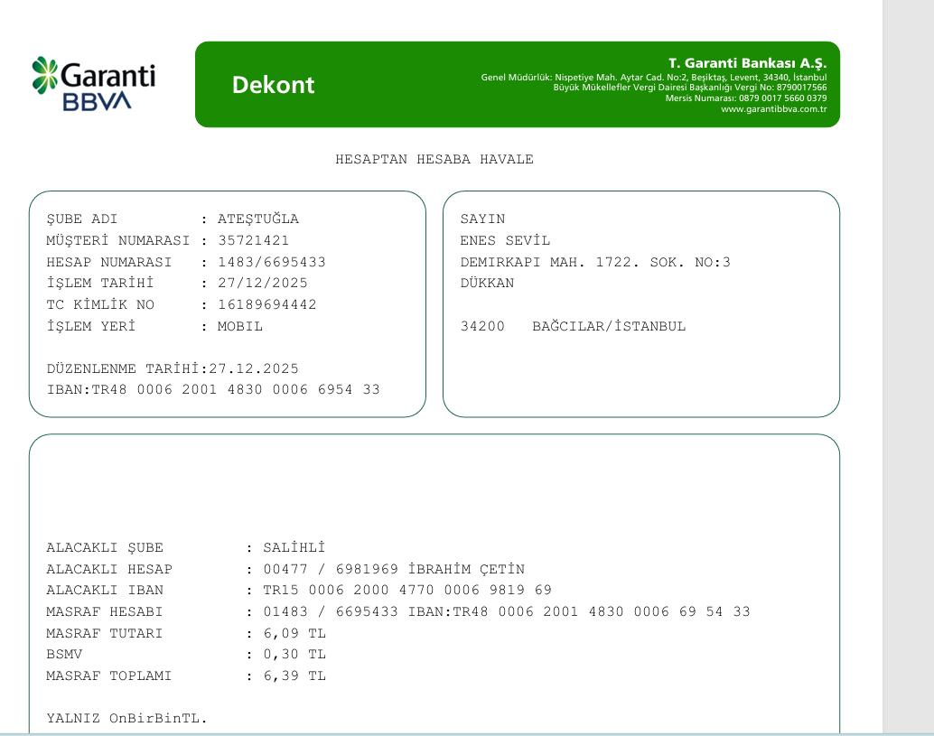Image resolution: width=934 pixels, height=736 pixels.
Task: Click the MASRAF TUTARI label
Action: coord(105,633)
